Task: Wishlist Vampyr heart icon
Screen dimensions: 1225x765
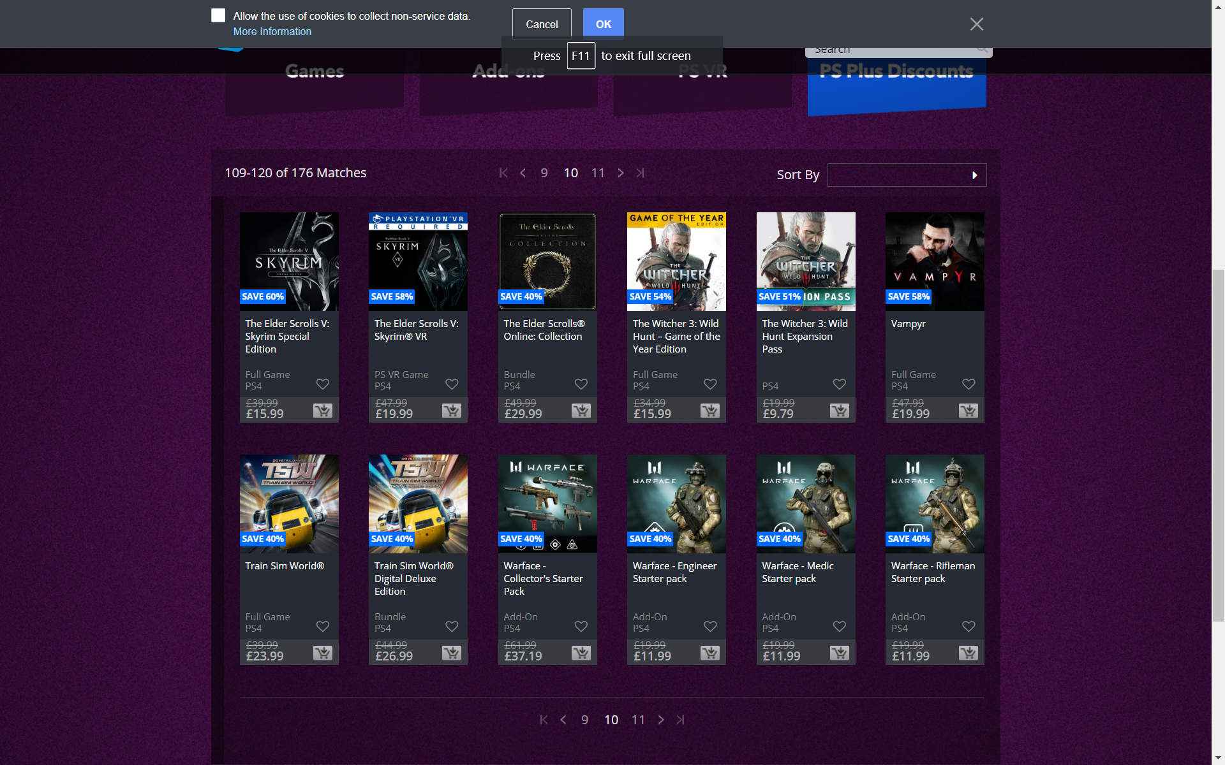Action: tap(969, 384)
